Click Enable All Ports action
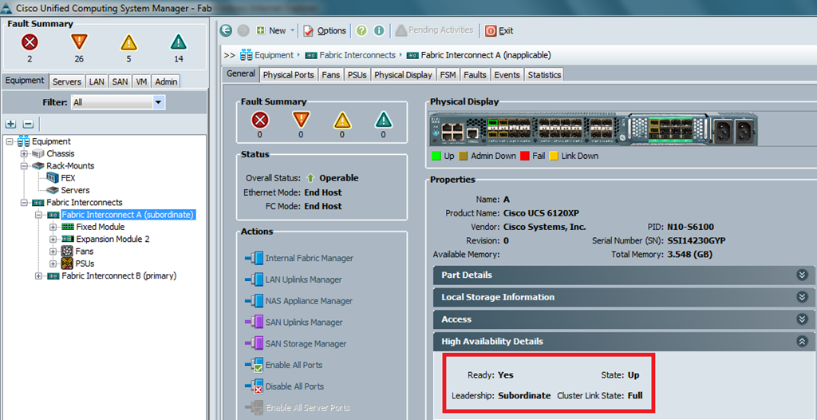This screenshot has height=420, width=817. (294, 365)
